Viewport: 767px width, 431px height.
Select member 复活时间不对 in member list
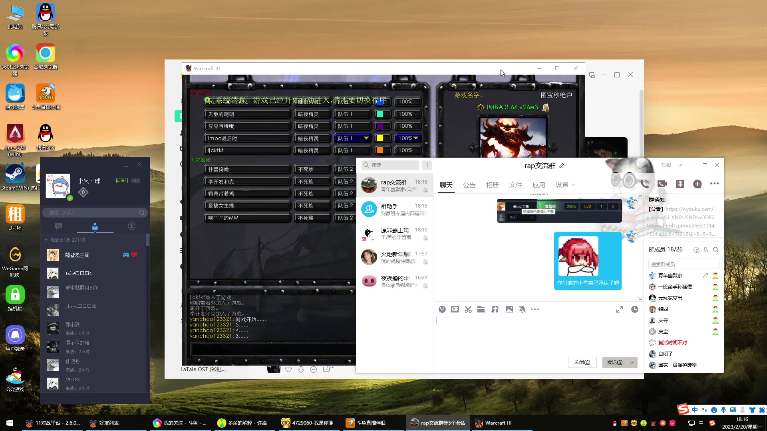[x=684, y=343]
